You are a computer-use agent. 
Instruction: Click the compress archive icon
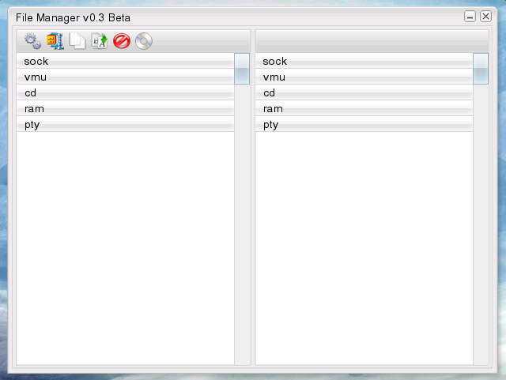click(55, 41)
